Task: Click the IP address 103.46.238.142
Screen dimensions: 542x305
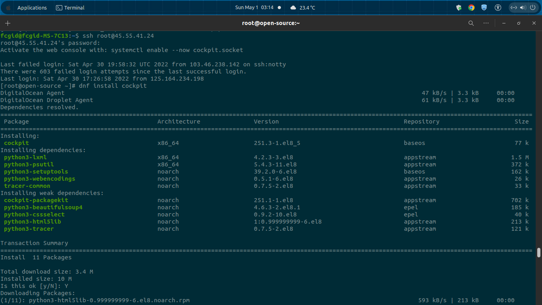Action: coord(215,64)
